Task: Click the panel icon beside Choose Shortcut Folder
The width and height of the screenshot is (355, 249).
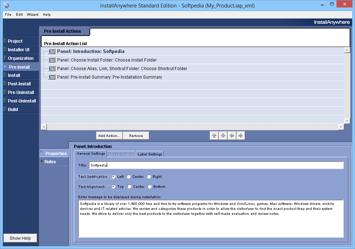Action: point(52,69)
